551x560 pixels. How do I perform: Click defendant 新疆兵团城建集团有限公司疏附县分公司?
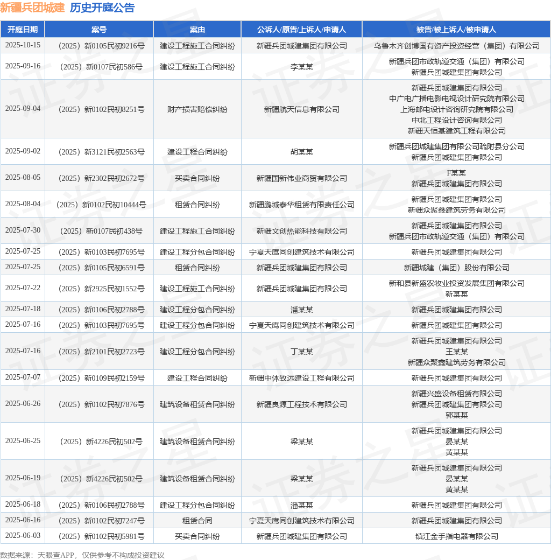tap(456, 146)
